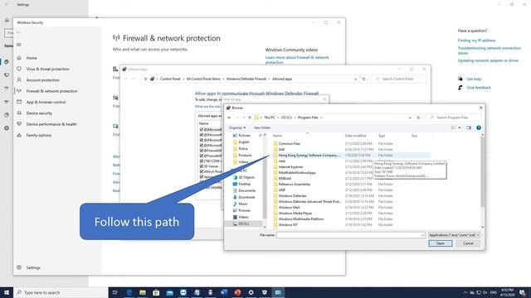Click the Search Control Panel box
The image size is (531, 298).
(x=399, y=79)
